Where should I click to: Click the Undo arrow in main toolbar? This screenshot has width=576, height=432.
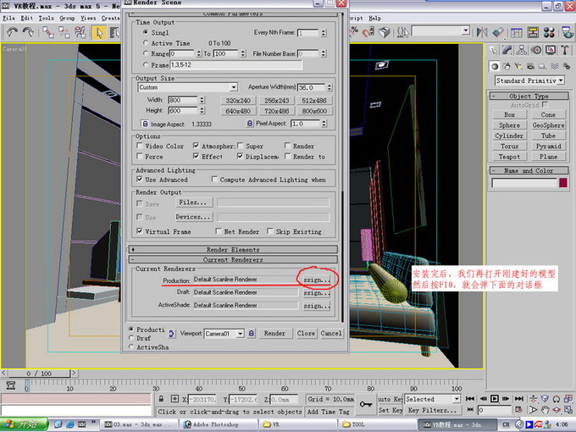pyautogui.click(x=12, y=33)
